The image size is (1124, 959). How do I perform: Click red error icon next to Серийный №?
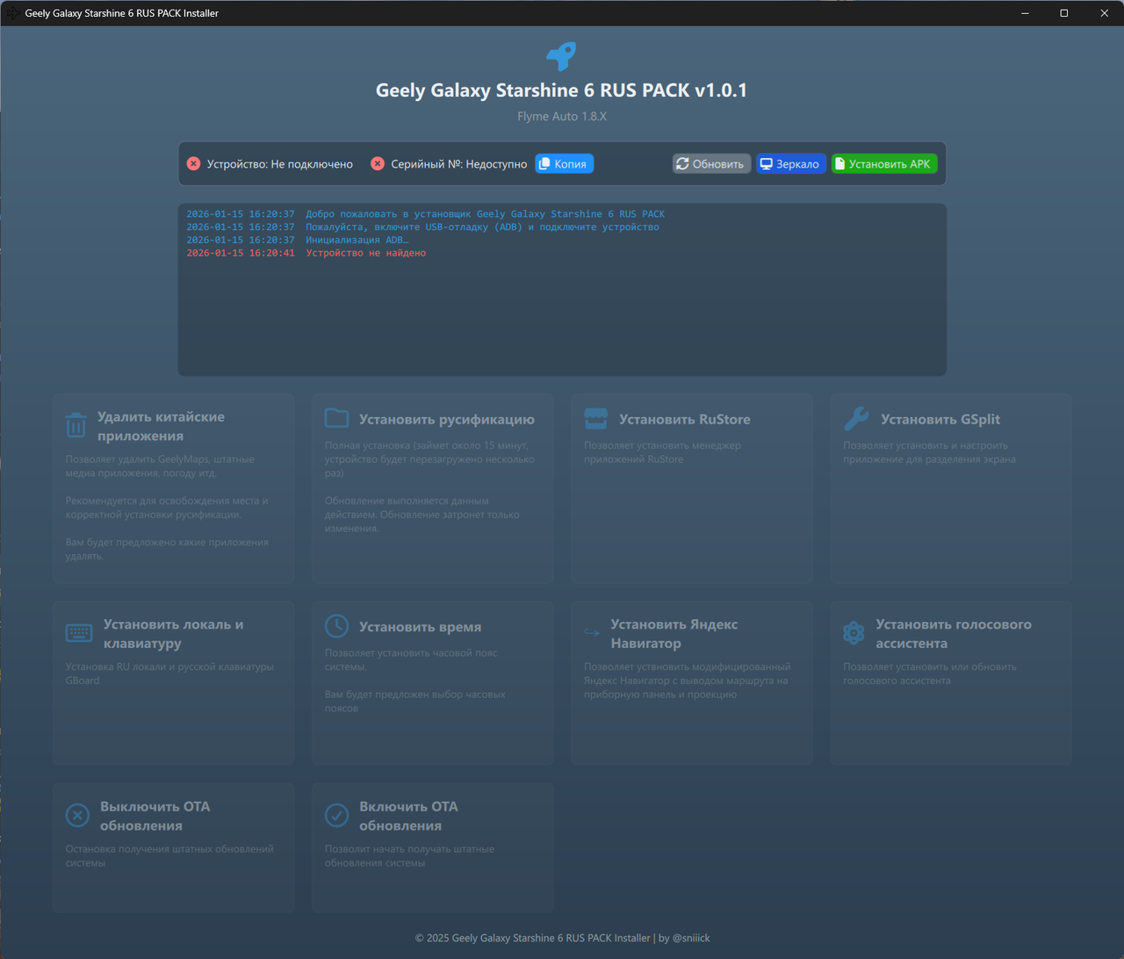pyautogui.click(x=378, y=164)
